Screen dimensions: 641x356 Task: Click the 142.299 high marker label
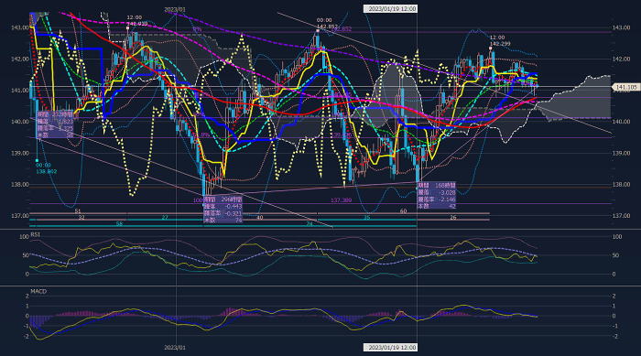pyautogui.click(x=500, y=43)
